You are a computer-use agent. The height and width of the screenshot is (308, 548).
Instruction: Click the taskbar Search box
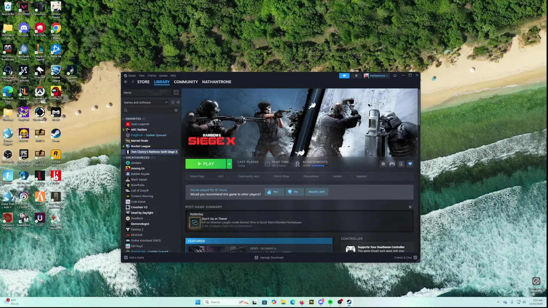[226, 302]
